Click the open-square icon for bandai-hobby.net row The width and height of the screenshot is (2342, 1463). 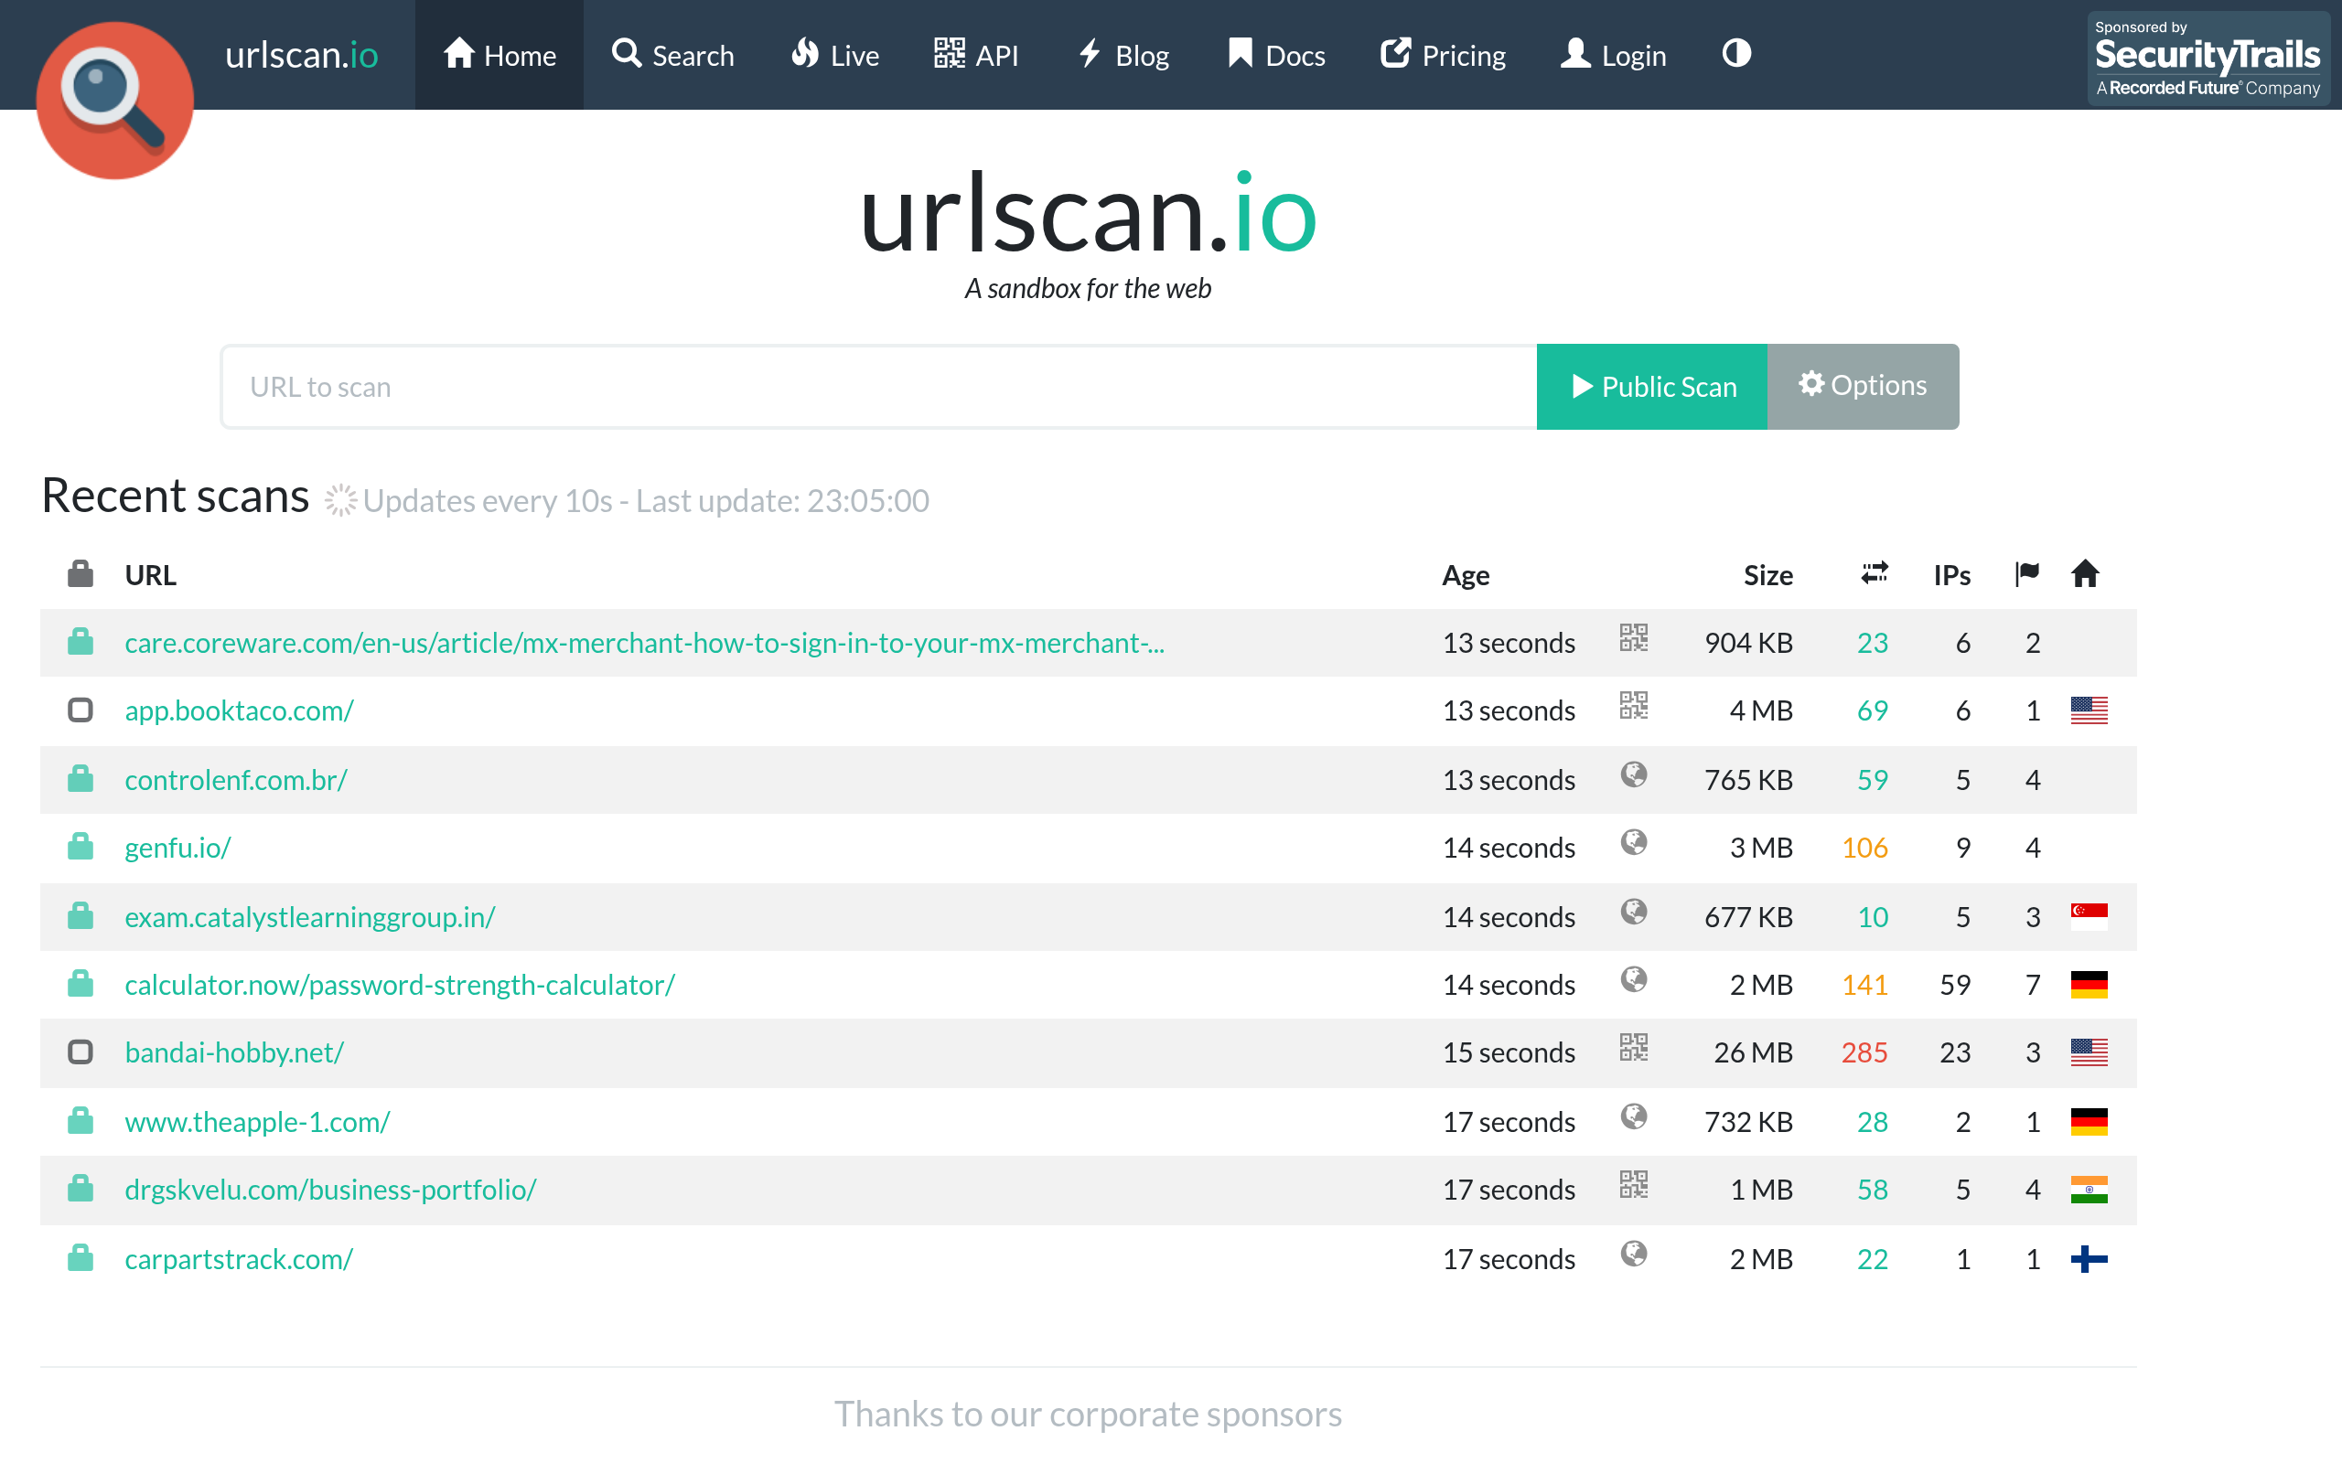point(81,1052)
